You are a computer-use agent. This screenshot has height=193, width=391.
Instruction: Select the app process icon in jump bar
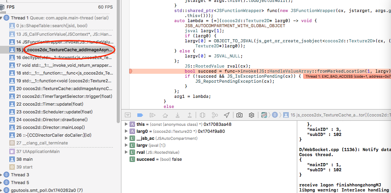coord(264,115)
